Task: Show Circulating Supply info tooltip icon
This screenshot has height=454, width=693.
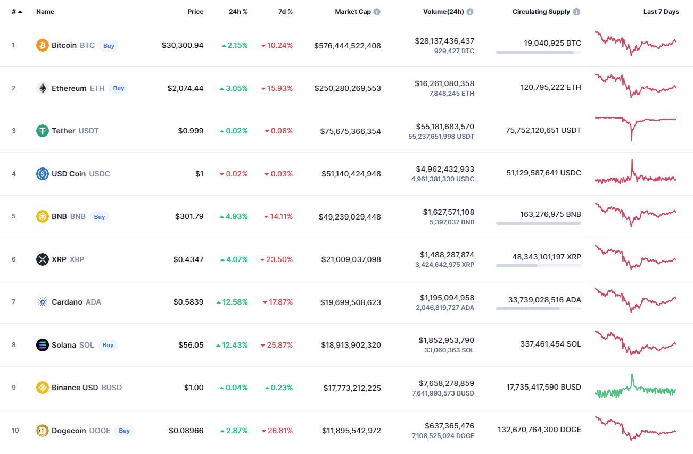Action: coord(576,12)
